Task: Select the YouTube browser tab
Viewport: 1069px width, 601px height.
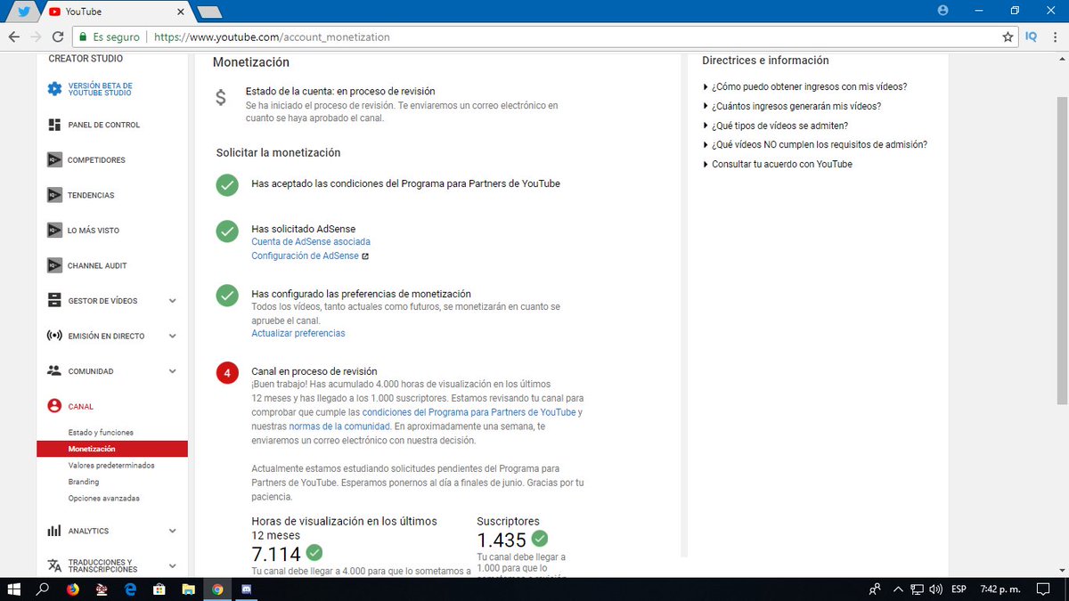Action: pyautogui.click(x=115, y=12)
